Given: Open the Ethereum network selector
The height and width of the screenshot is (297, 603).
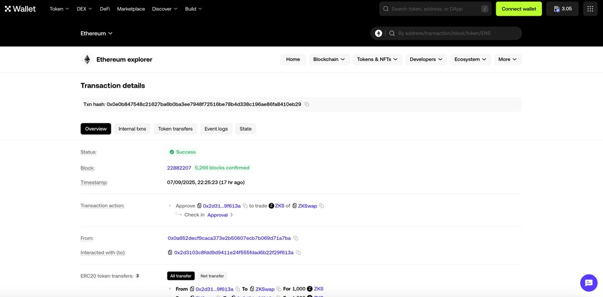Looking at the screenshot, I should coord(96,34).
